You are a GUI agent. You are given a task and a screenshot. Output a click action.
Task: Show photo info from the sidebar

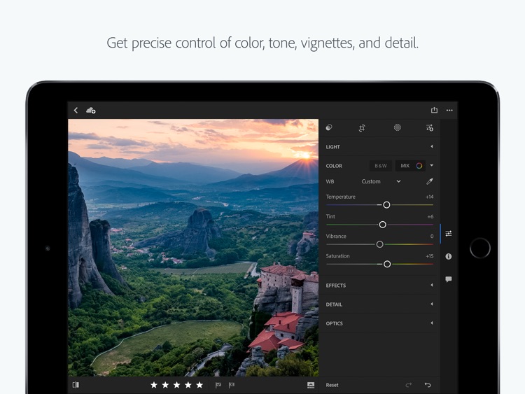click(x=449, y=256)
